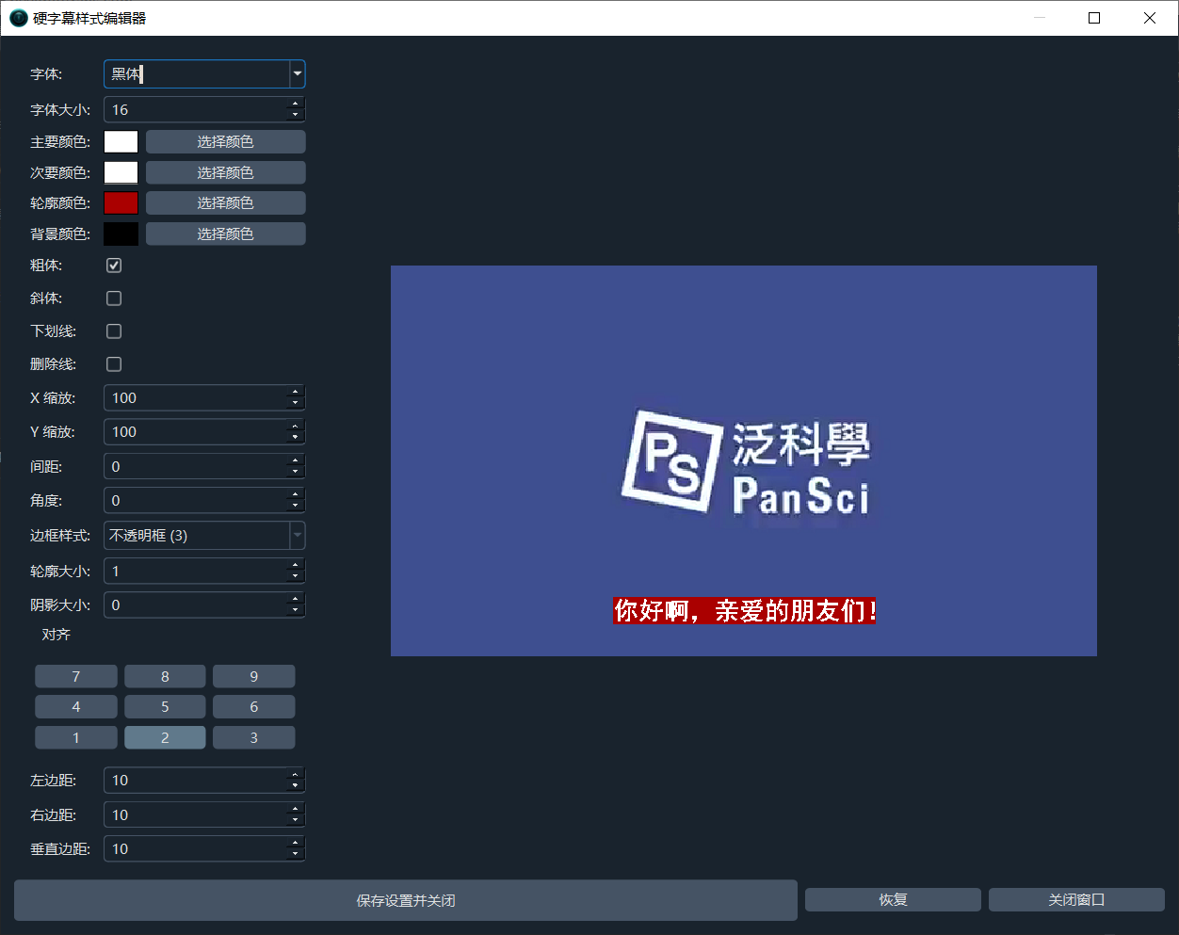
Task: Click the red 轮廓颜色 color swatch
Action: click(x=121, y=203)
